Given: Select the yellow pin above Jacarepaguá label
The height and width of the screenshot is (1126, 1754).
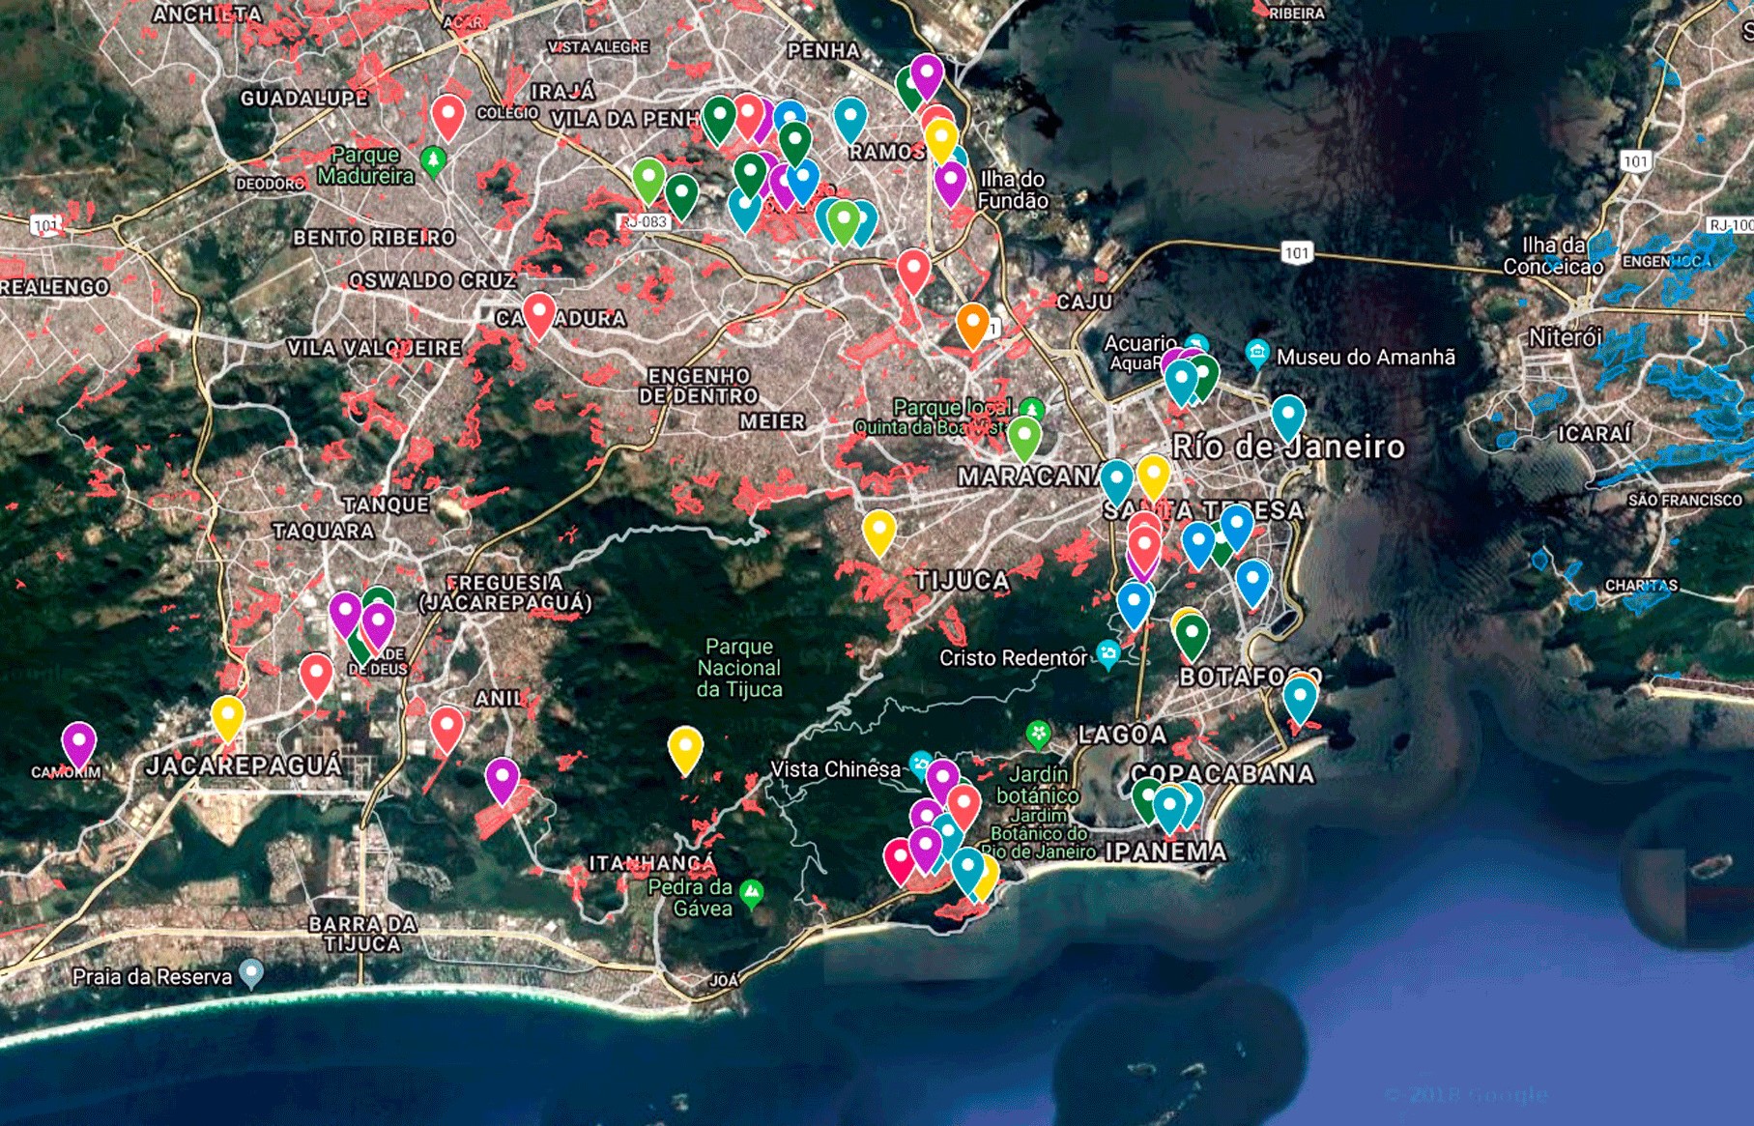Looking at the screenshot, I should (227, 716).
